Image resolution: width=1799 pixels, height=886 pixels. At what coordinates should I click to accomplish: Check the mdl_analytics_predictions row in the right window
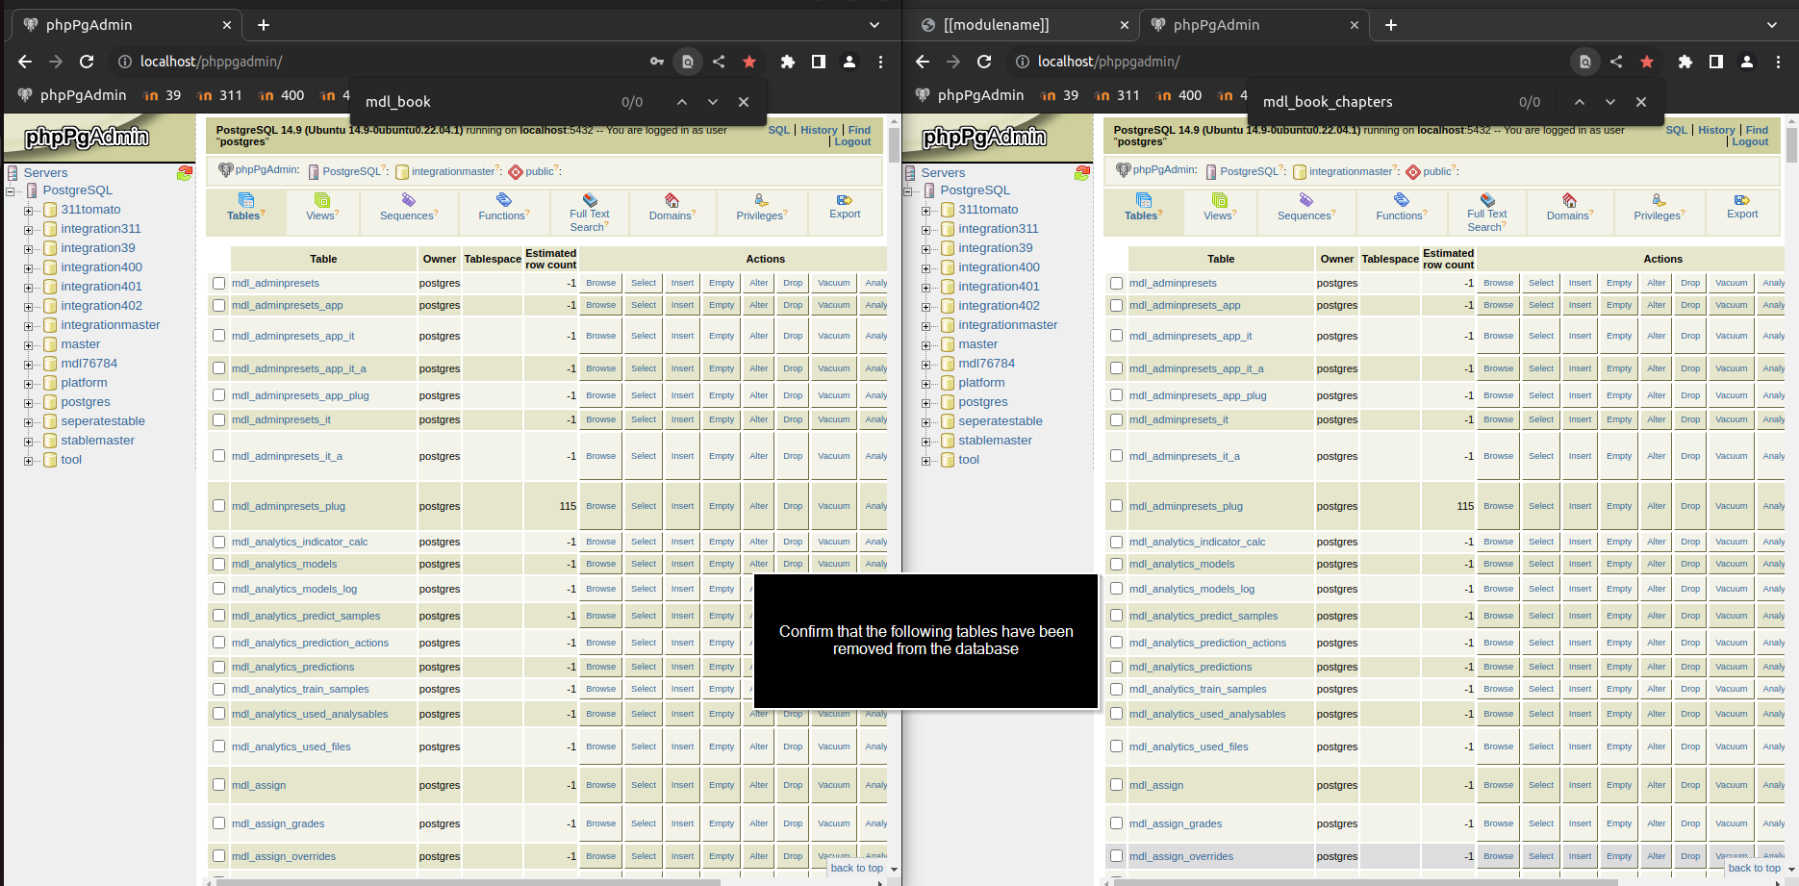[x=1117, y=668]
